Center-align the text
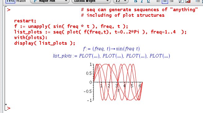This screenshot has height=113, width=203. 165,1
